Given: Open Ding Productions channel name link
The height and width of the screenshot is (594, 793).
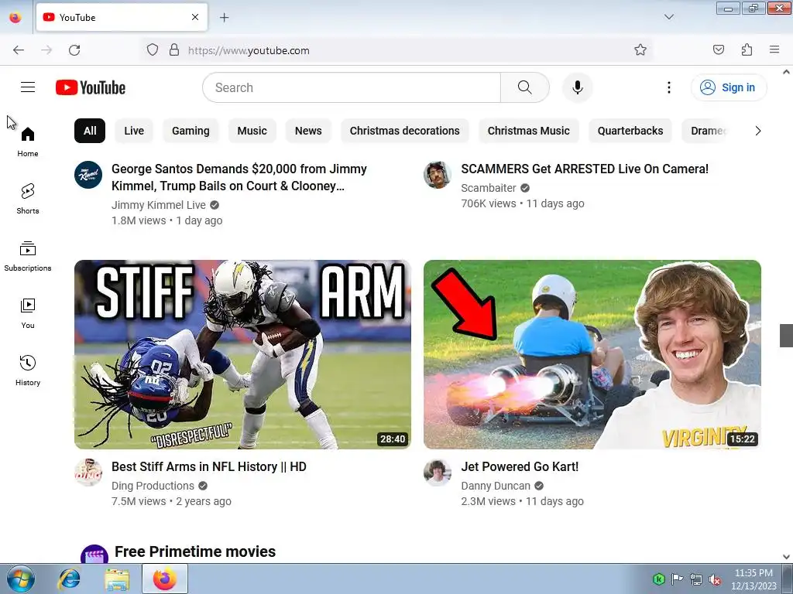Looking at the screenshot, I should tap(153, 486).
